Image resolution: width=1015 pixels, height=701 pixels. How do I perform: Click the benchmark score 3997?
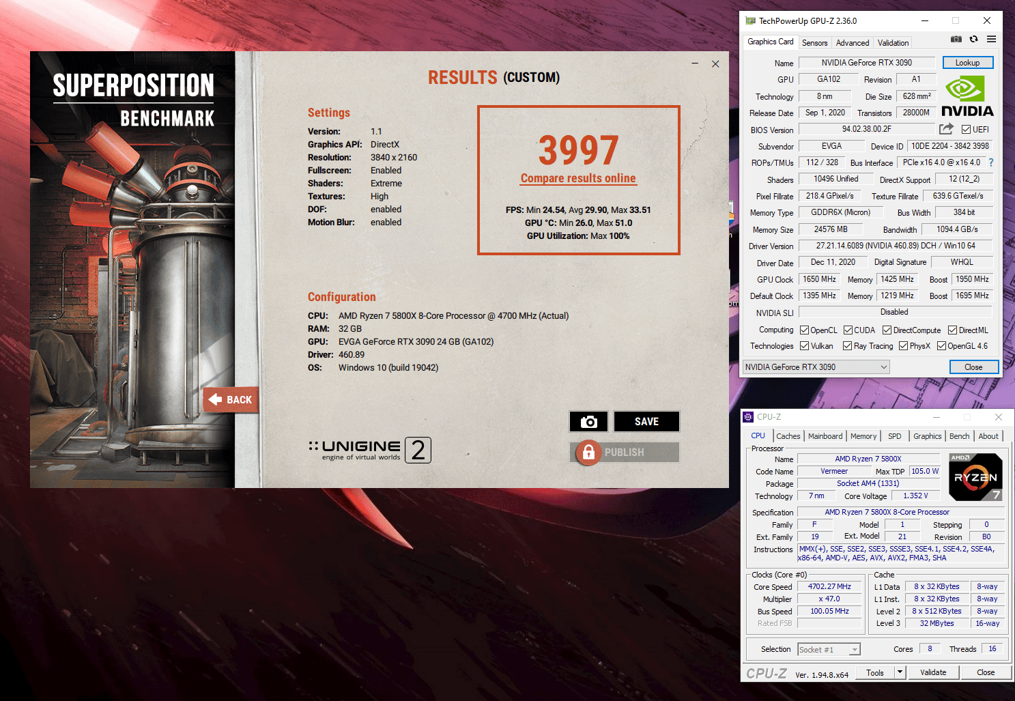coord(578,150)
